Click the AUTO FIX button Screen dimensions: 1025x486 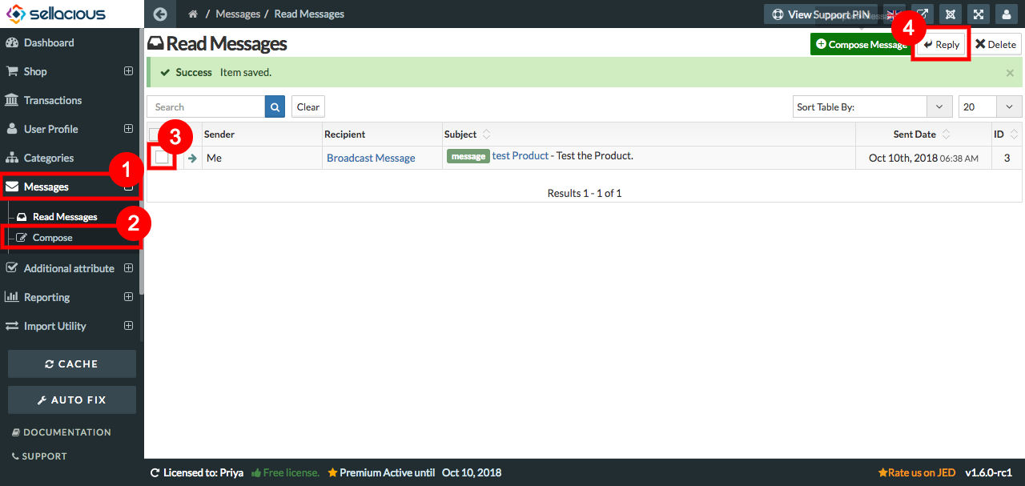(72, 400)
